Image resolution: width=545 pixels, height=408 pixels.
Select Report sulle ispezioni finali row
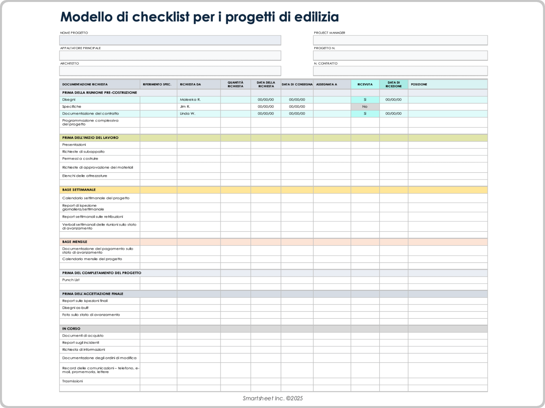click(273, 301)
